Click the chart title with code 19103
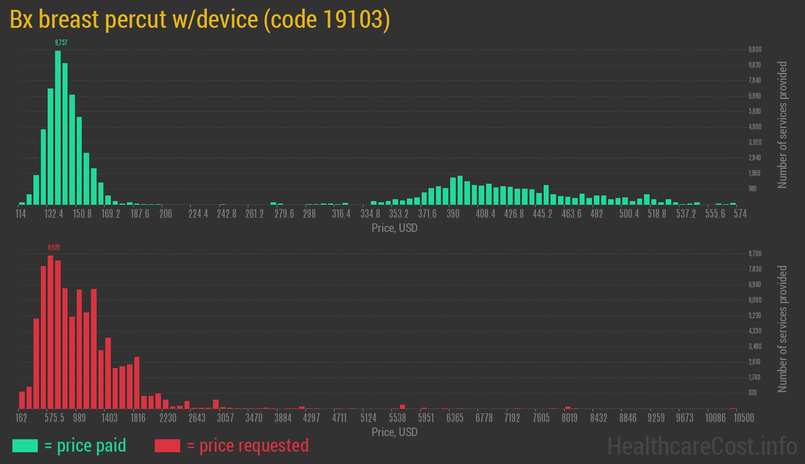 click(x=199, y=20)
